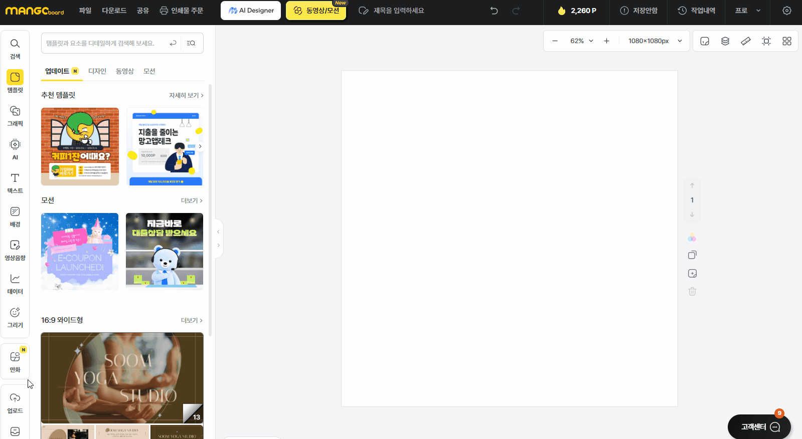Screen dimensions: 802x439
Task: Open the layers icon in top toolbar
Action: pyautogui.click(x=725, y=41)
